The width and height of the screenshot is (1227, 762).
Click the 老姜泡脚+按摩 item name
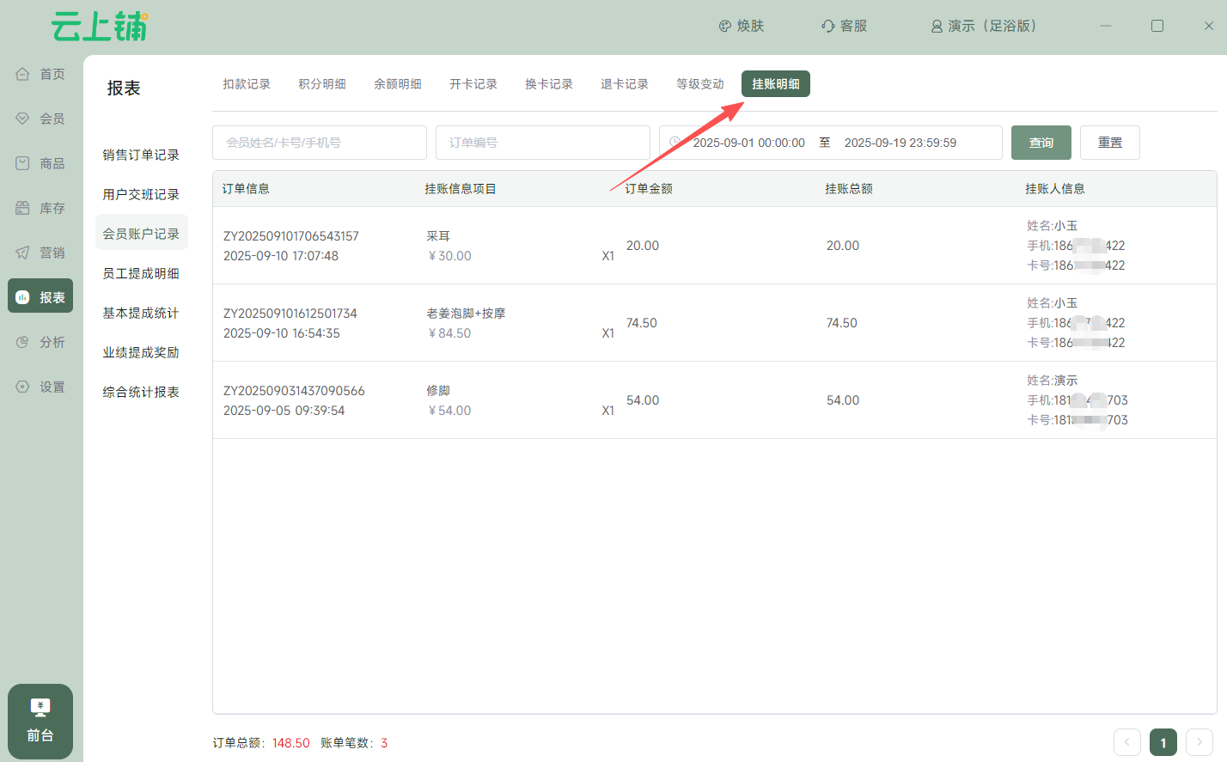(466, 314)
